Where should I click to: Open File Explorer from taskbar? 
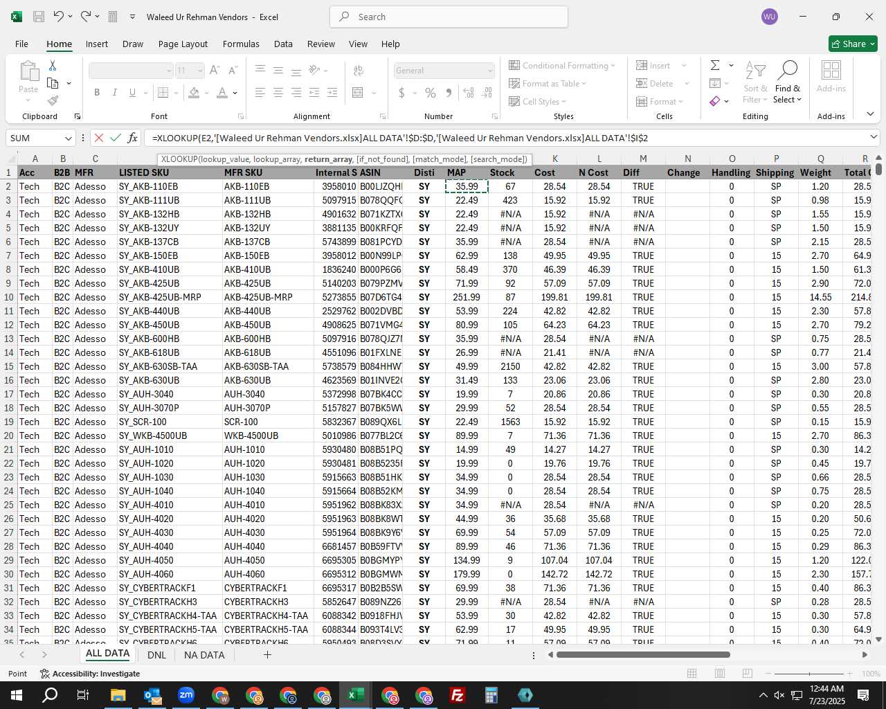pos(118,695)
